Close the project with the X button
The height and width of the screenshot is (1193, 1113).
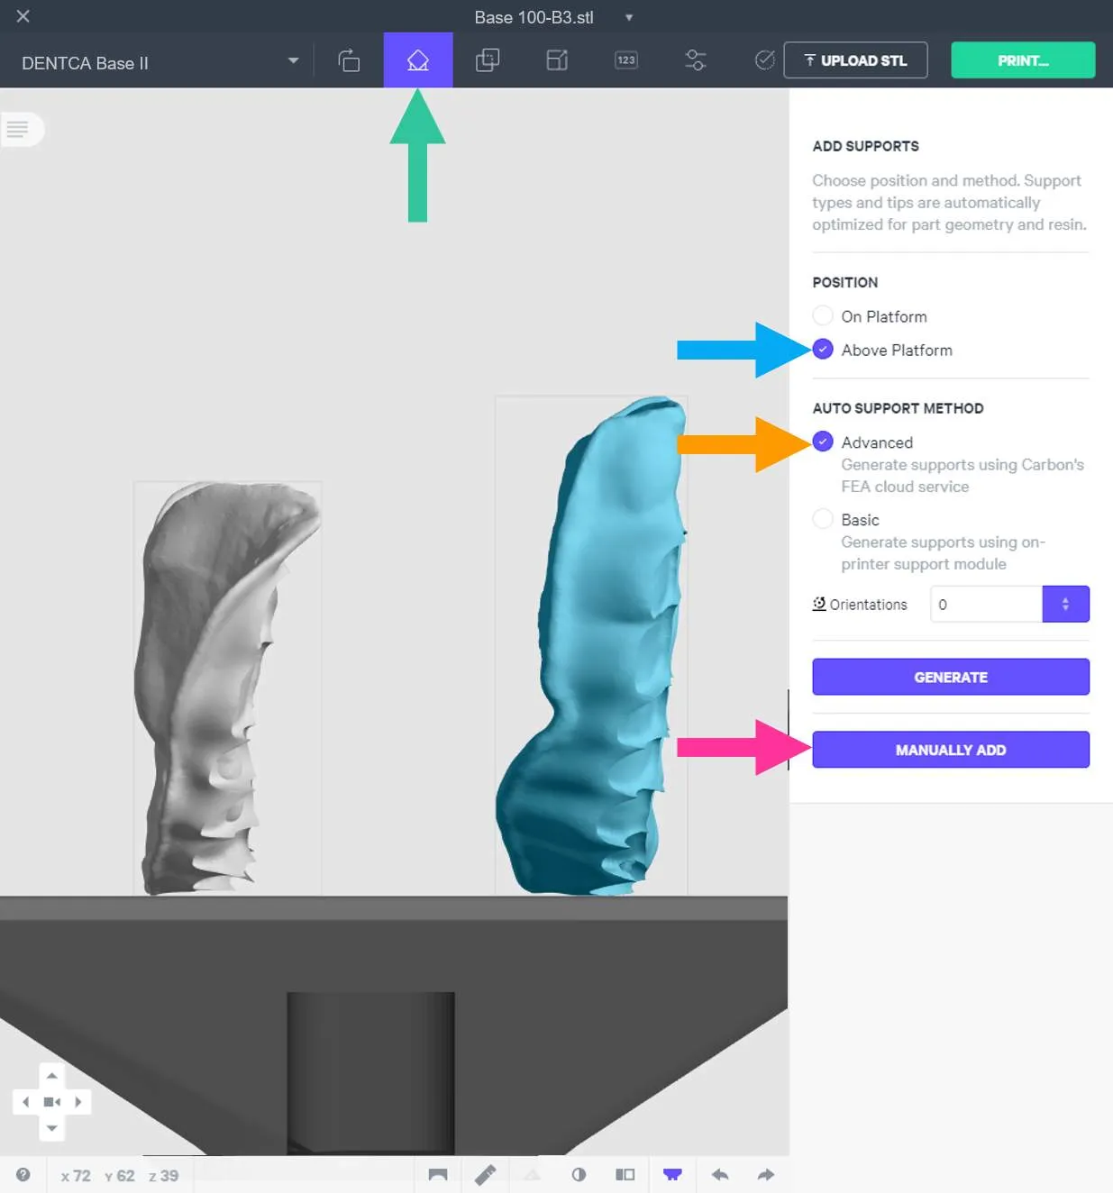pos(23,16)
